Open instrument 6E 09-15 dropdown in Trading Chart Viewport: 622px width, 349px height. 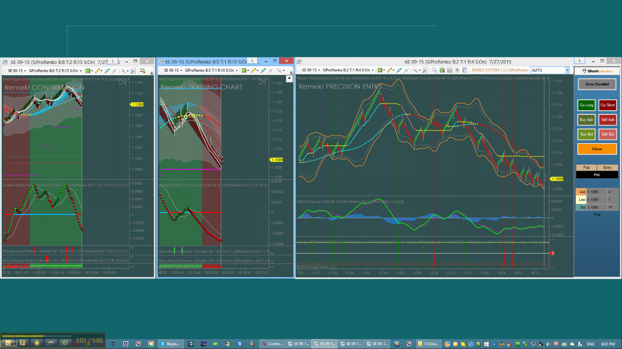tap(173, 70)
